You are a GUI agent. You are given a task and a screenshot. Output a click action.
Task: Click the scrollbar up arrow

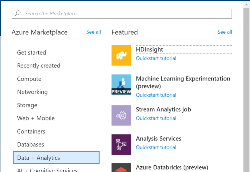pos(246,5)
